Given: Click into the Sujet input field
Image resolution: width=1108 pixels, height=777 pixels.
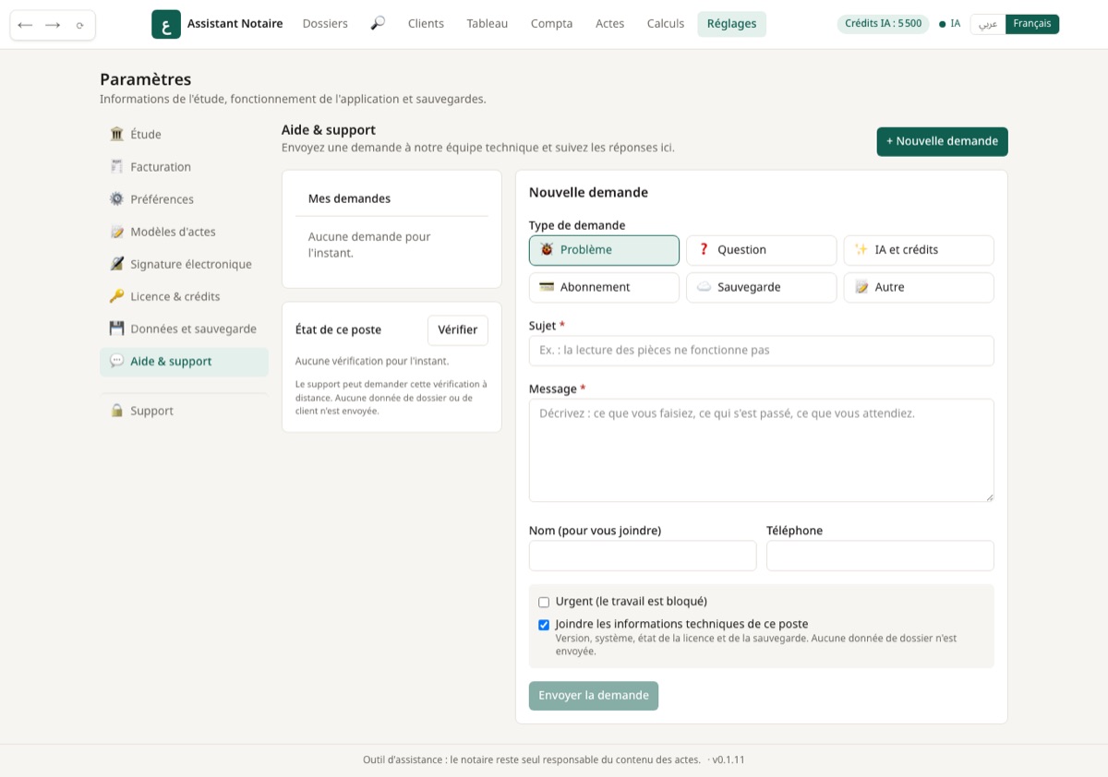Looking at the screenshot, I should 762,351.
